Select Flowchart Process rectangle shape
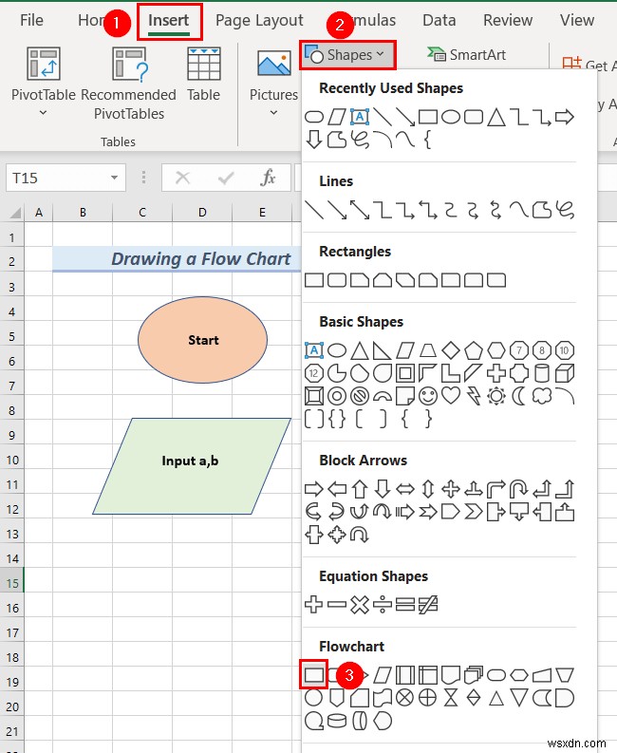This screenshot has width=617, height=753. pos(314,675)
